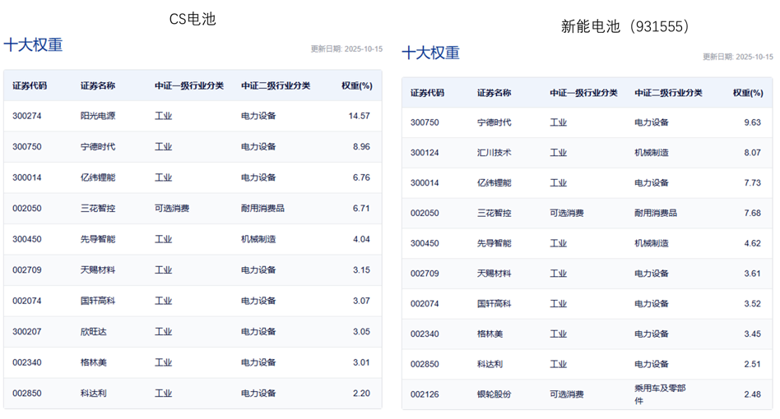Select the 十大权重 heading under CS电池
780x419 pixels.
(x=33, y=45)
